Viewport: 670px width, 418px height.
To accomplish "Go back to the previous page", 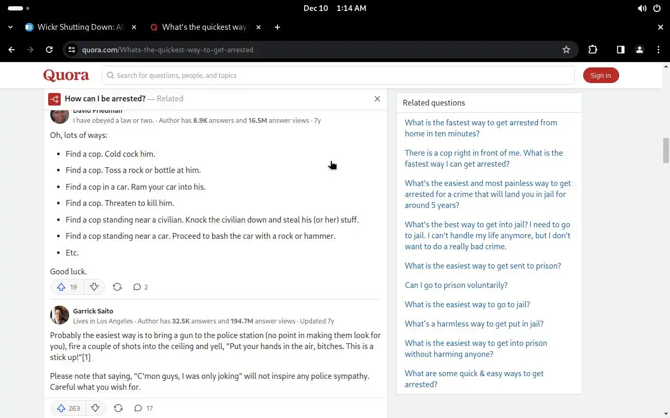I will coord(12,50).
